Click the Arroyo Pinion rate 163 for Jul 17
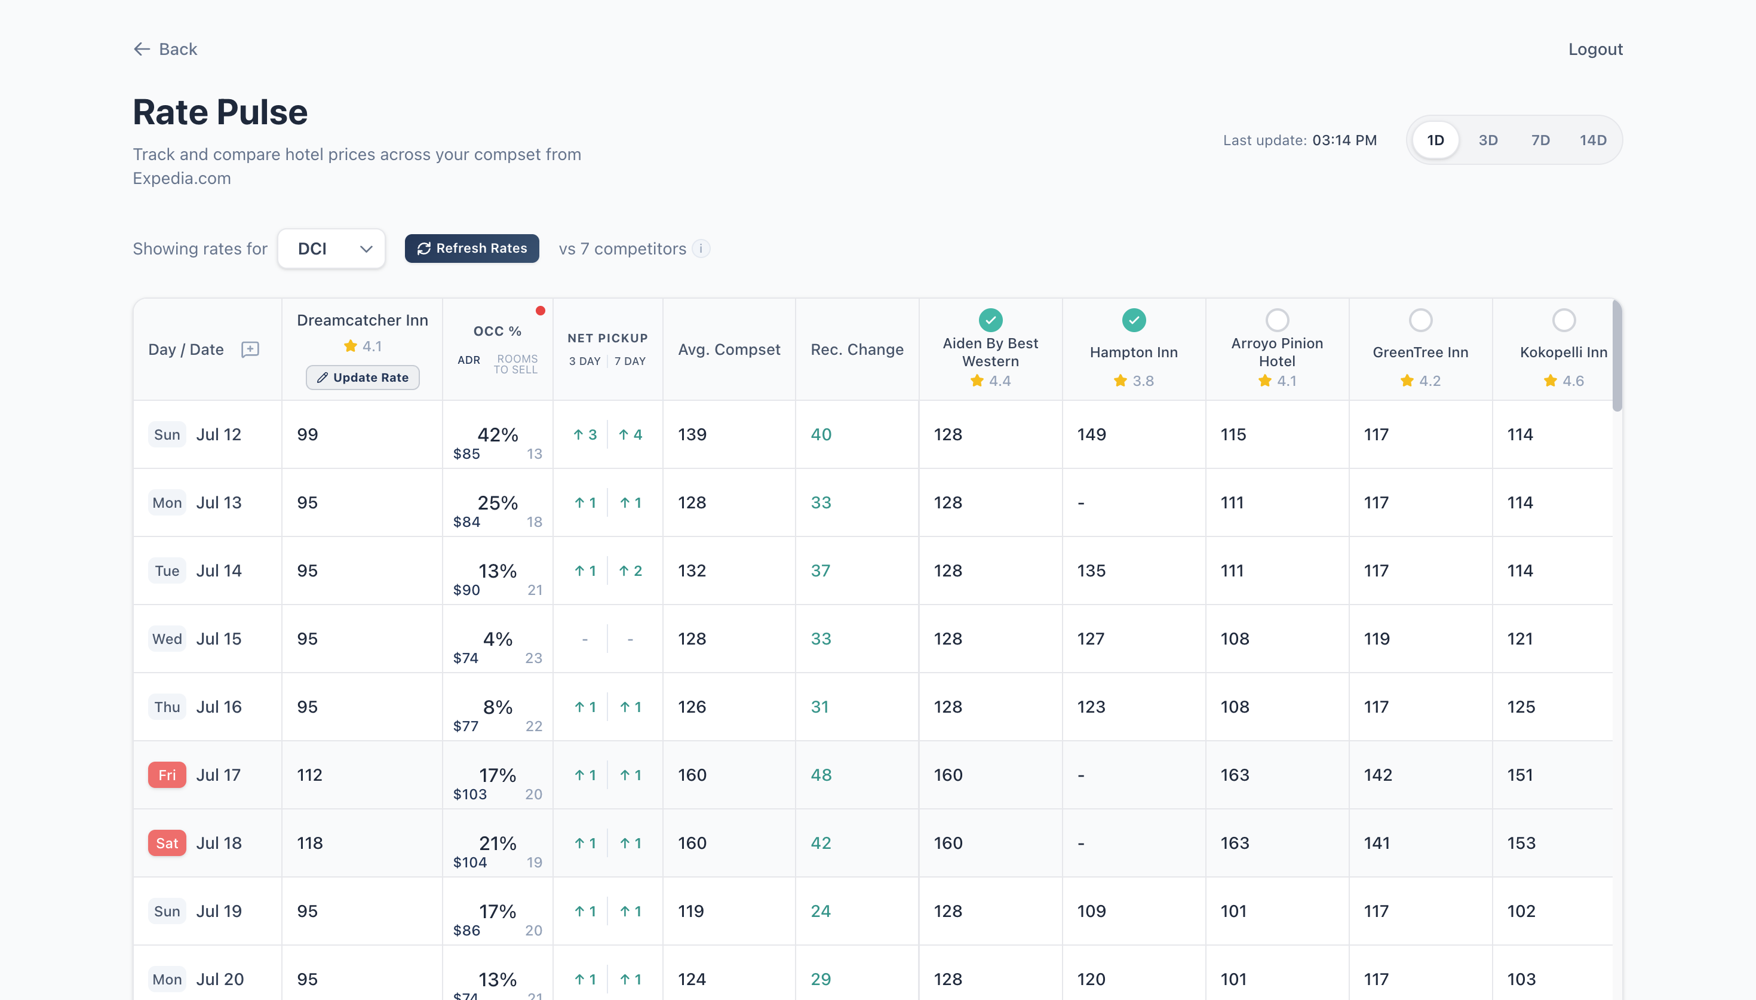This screenshot has width=1756, height=1000. coord(1235,775)
